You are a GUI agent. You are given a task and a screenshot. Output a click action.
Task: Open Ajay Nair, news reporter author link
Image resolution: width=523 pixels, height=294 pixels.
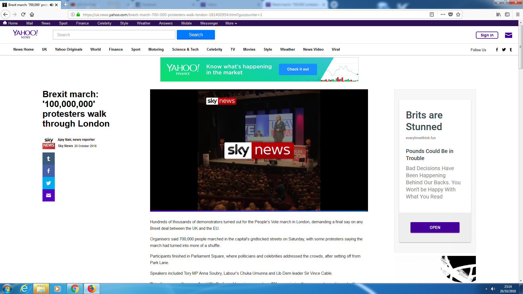(76, 139)
